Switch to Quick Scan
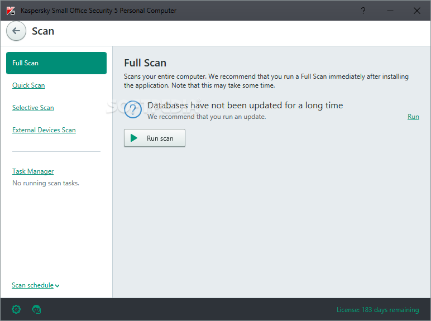The height and width of the screenshot is (321, 431). (28, 85)
